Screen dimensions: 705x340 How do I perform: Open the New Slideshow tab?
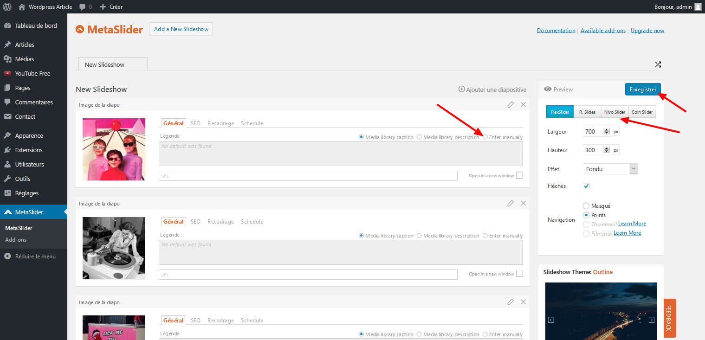[113, 64]
